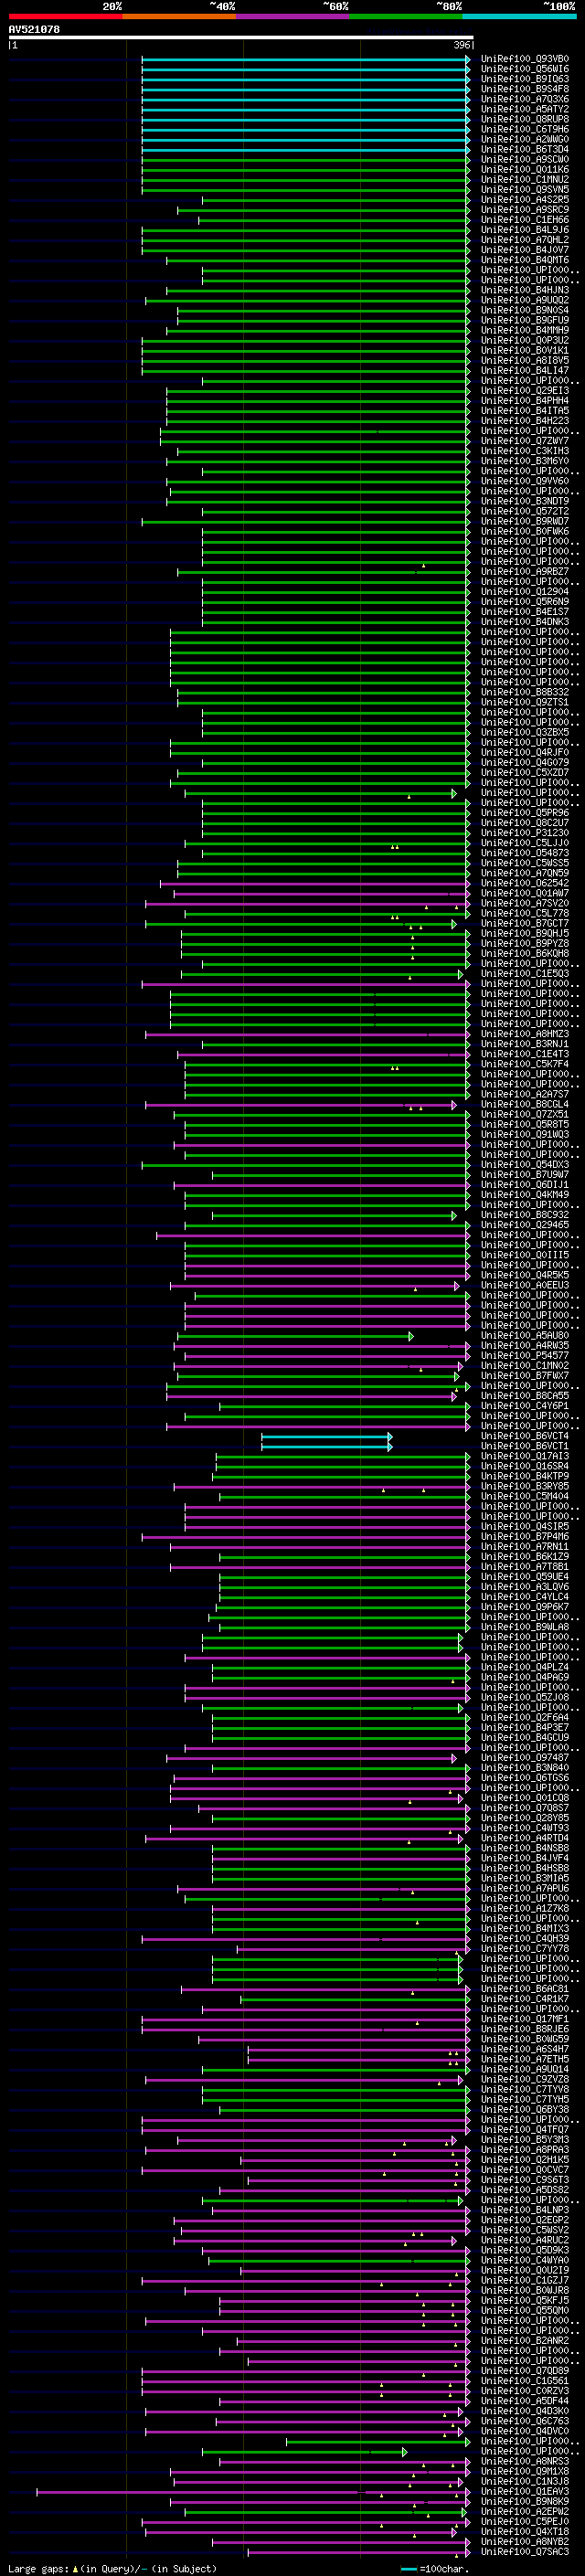Click the cyan =100char. scale legend line
The height and width of the screenshot is (2576, 585).
point(408,2569)
